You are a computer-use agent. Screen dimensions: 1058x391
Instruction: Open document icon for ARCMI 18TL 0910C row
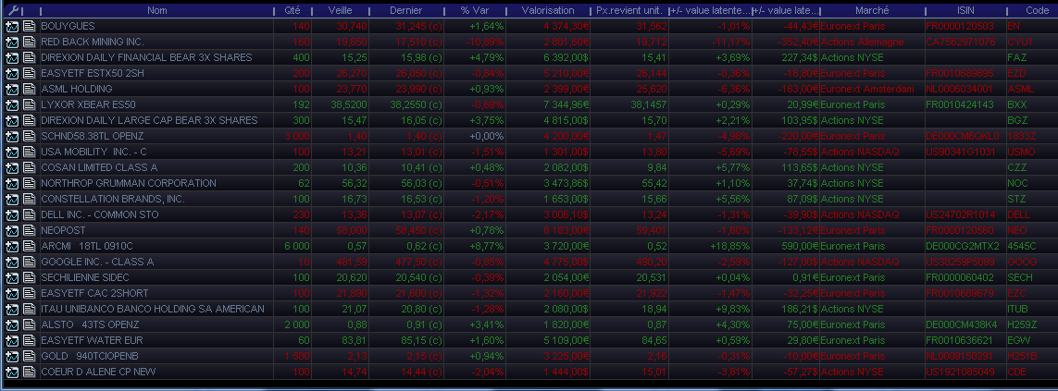coord(29,246)
